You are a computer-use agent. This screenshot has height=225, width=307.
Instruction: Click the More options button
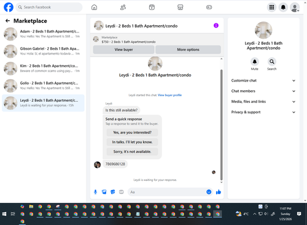point(188,50)
